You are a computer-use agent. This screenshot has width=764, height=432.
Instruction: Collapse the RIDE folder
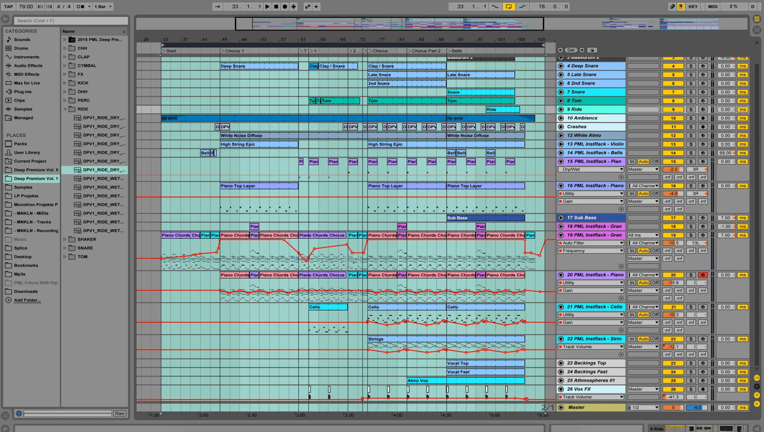pyautogui.click(x=65, y=109)
